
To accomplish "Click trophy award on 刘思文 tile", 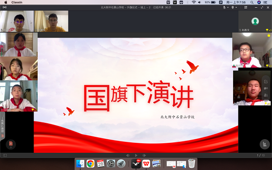I will pyautogui.click(x=267, y=30).
